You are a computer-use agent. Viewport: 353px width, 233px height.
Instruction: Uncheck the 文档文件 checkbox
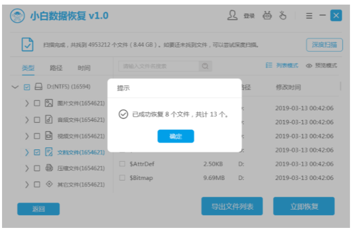click(37, 152)
